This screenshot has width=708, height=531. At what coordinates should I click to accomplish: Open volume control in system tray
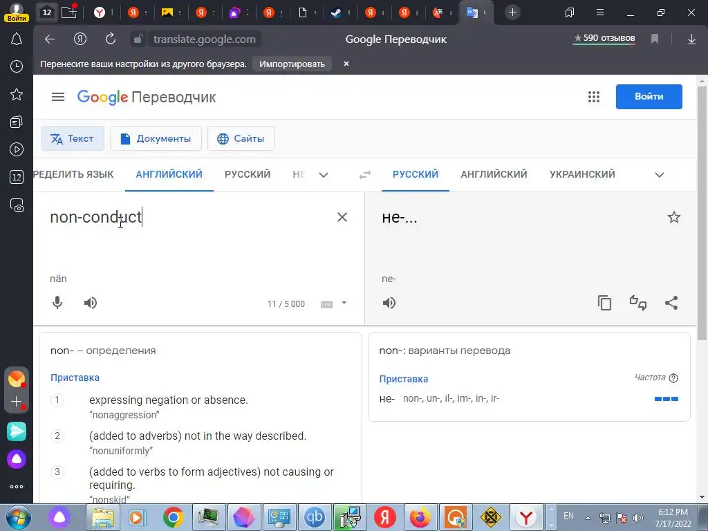(x=638, y=518)
